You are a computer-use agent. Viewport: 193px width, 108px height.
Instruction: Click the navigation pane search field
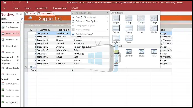click(x=11, y=19)
